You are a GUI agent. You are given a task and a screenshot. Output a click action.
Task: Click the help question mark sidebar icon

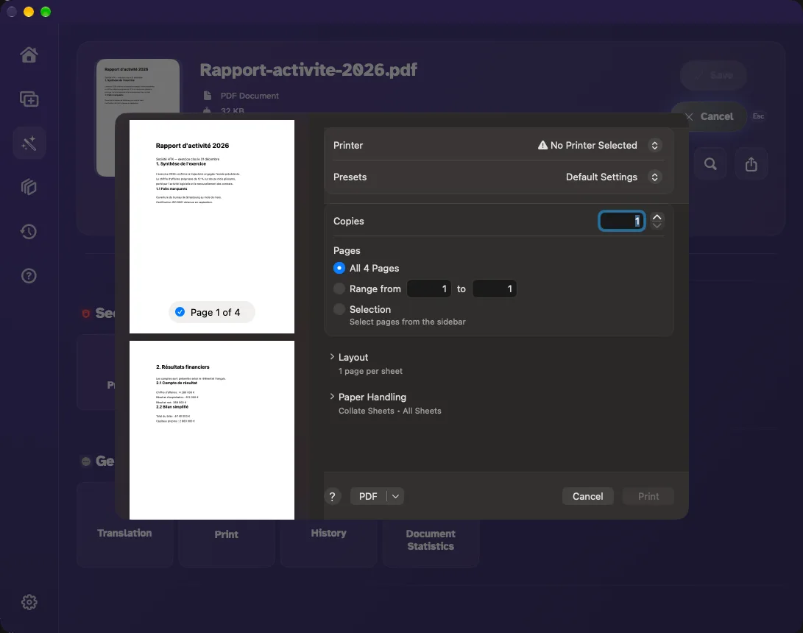29,276
